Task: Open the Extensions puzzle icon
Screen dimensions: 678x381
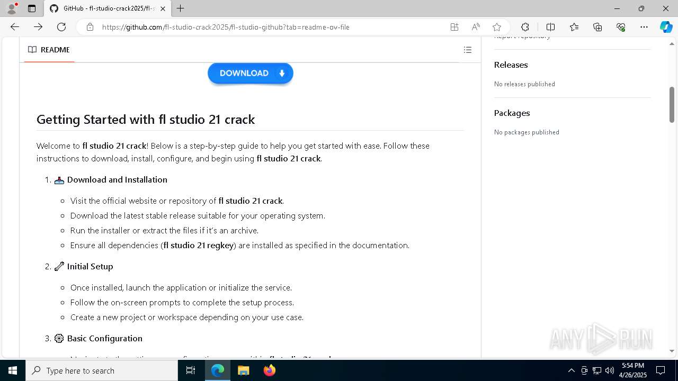Action: coord(525,27)
